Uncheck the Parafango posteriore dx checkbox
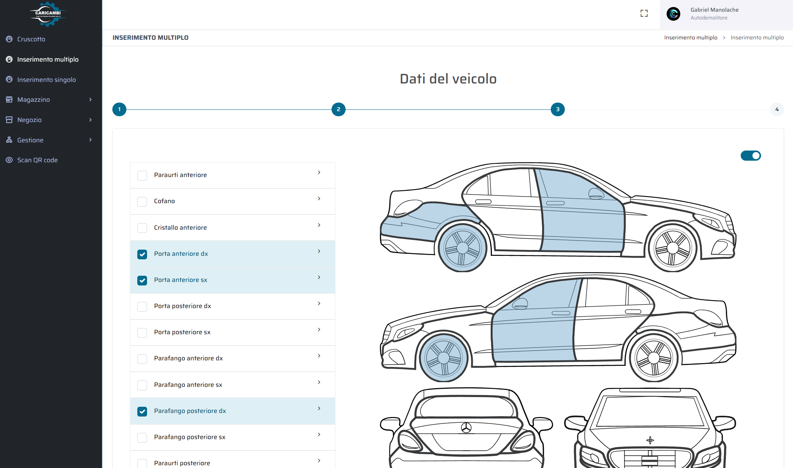Screen dimensions: 793x468 142,411
